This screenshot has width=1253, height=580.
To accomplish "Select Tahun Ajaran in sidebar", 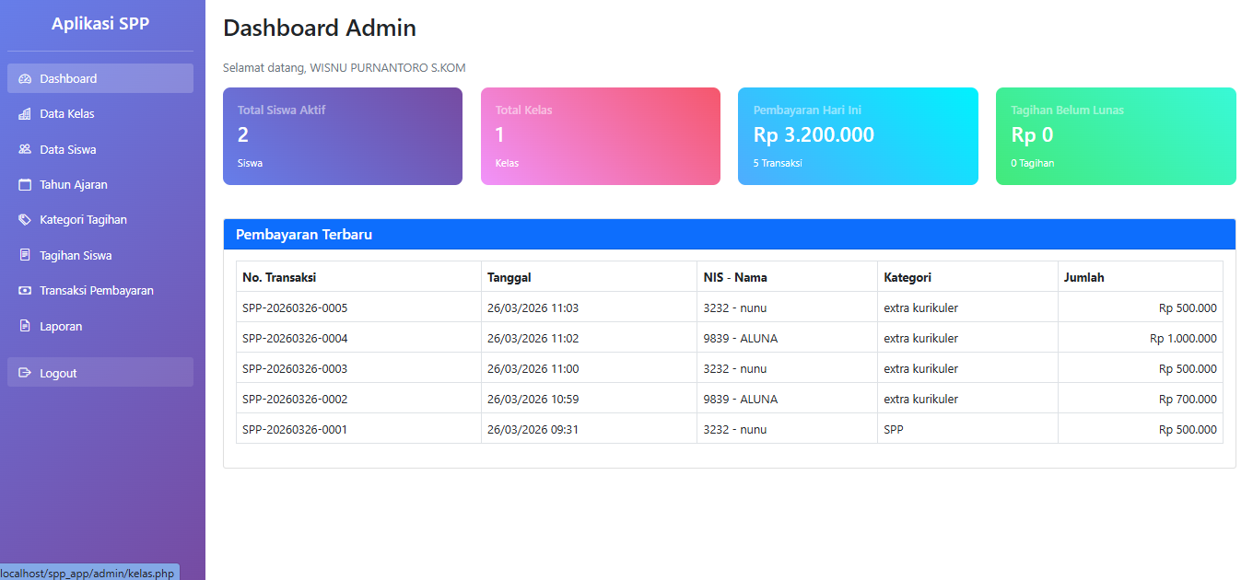I will click(x=100, y=185).
